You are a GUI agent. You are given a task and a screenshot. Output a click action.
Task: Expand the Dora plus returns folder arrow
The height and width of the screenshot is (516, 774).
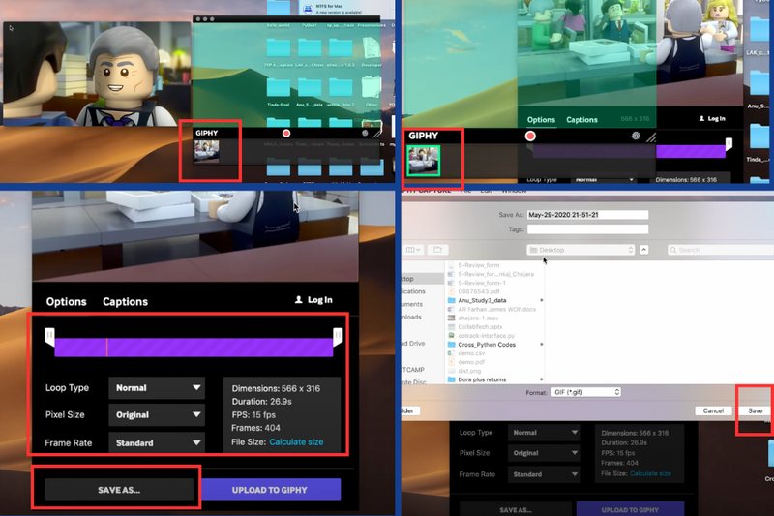(542, 379)
